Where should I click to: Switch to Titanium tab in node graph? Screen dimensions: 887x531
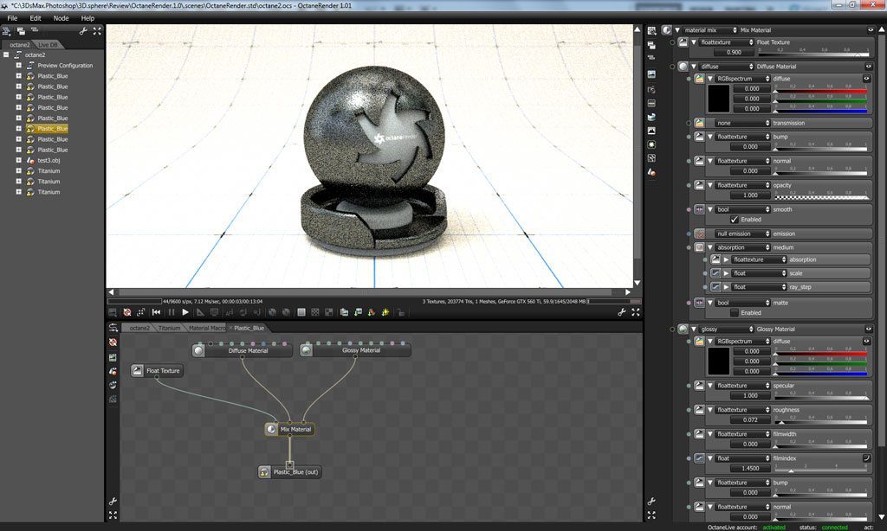pyautogui.click(x=169, y=328)
